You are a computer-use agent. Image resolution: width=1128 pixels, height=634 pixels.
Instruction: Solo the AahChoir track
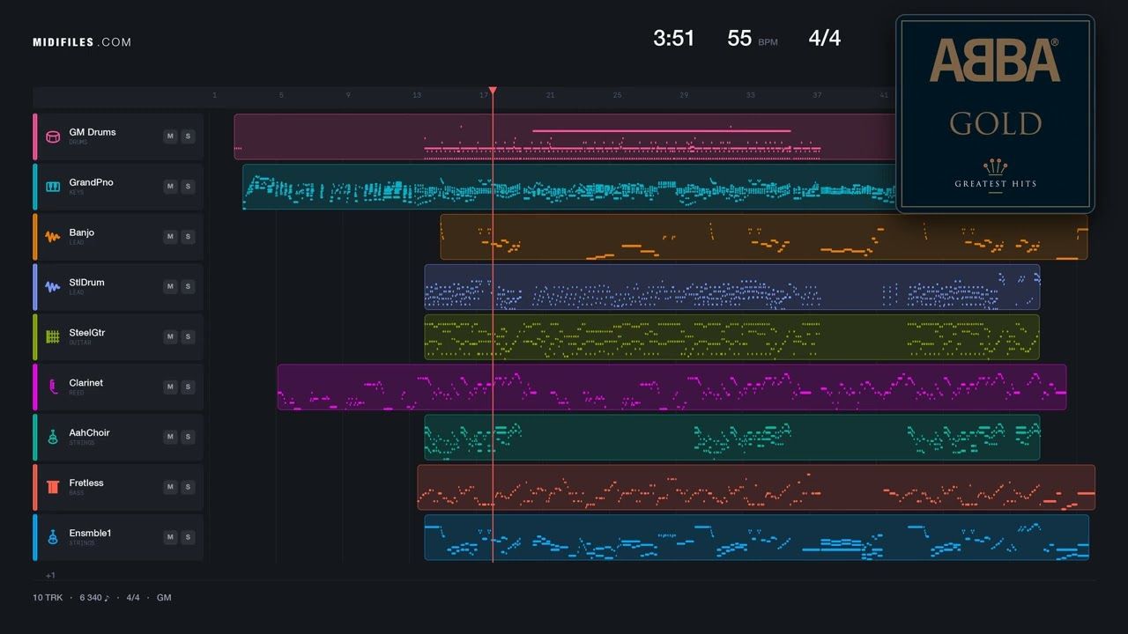tap(188, 438)
